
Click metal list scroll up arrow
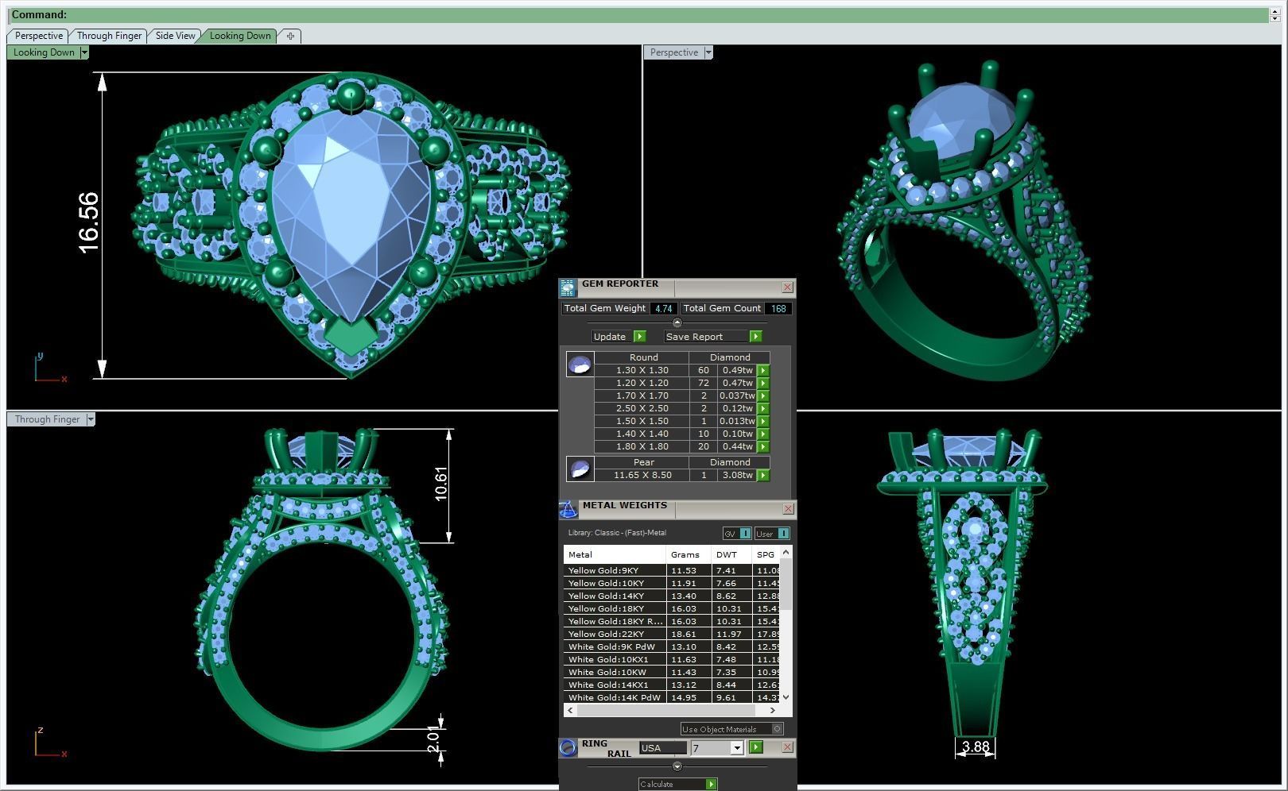(786, 552)
